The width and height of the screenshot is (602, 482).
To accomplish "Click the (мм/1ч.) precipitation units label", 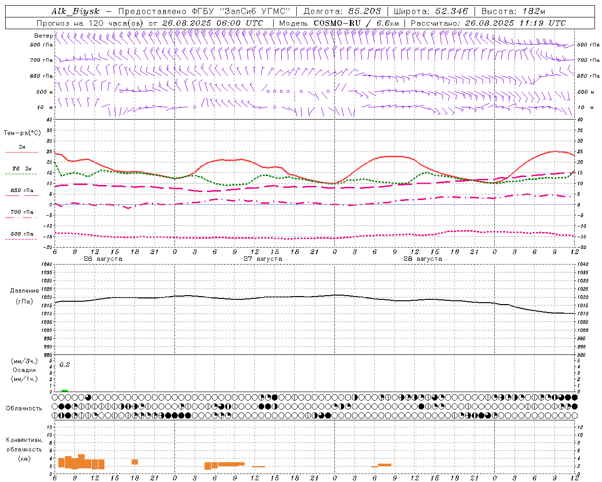I will 24,379.
